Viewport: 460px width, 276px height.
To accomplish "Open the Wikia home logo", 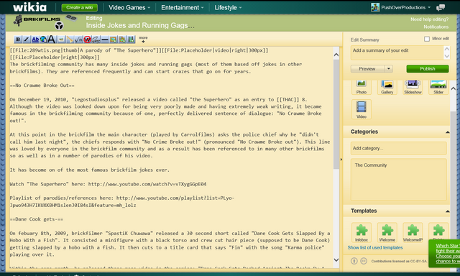I will (29, 7).
